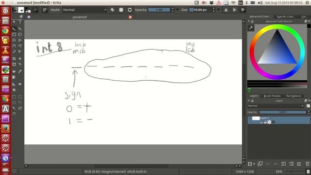Screen dimensions: 311x175
Task: Select the unnamed document tab
Action: (80, 17)
